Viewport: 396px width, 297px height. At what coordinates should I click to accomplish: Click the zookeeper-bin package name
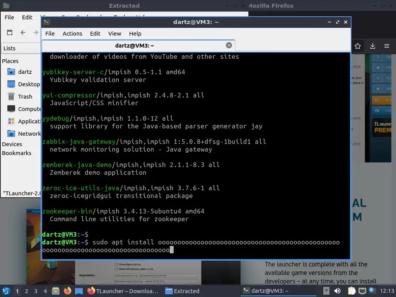[67, 212]
